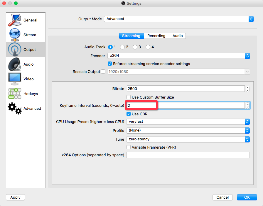
Task: Enable Use Custom Buffer Size checkbox
Action: click(x=129, y=97)
